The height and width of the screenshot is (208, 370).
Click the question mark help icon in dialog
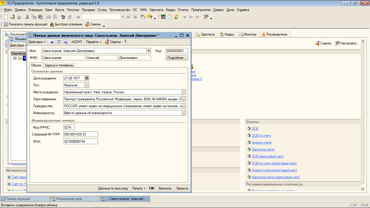[125, 42]
